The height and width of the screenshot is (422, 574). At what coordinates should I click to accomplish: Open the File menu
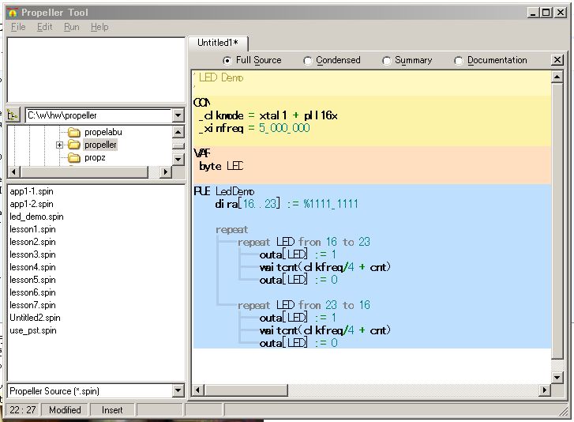click(18, 27)
